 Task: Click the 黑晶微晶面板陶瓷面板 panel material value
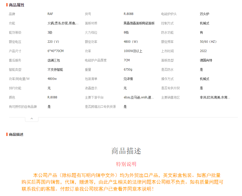[x=139, y=23]
